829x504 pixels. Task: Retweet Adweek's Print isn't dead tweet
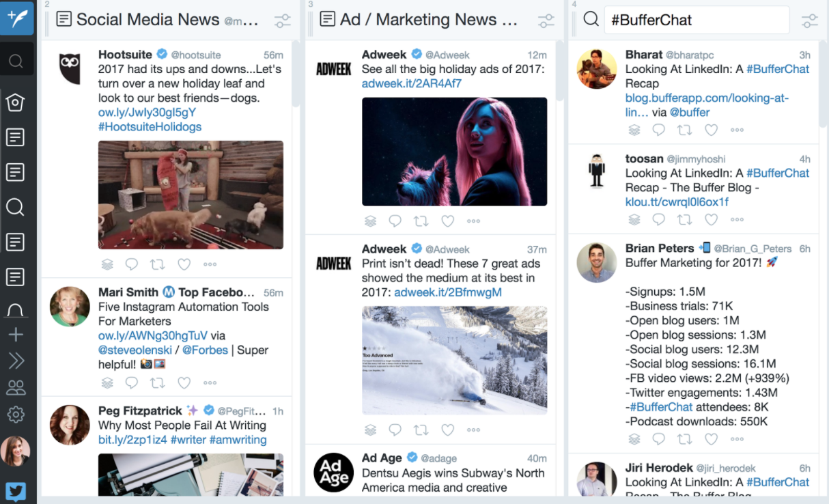click(x=421, y=430)
